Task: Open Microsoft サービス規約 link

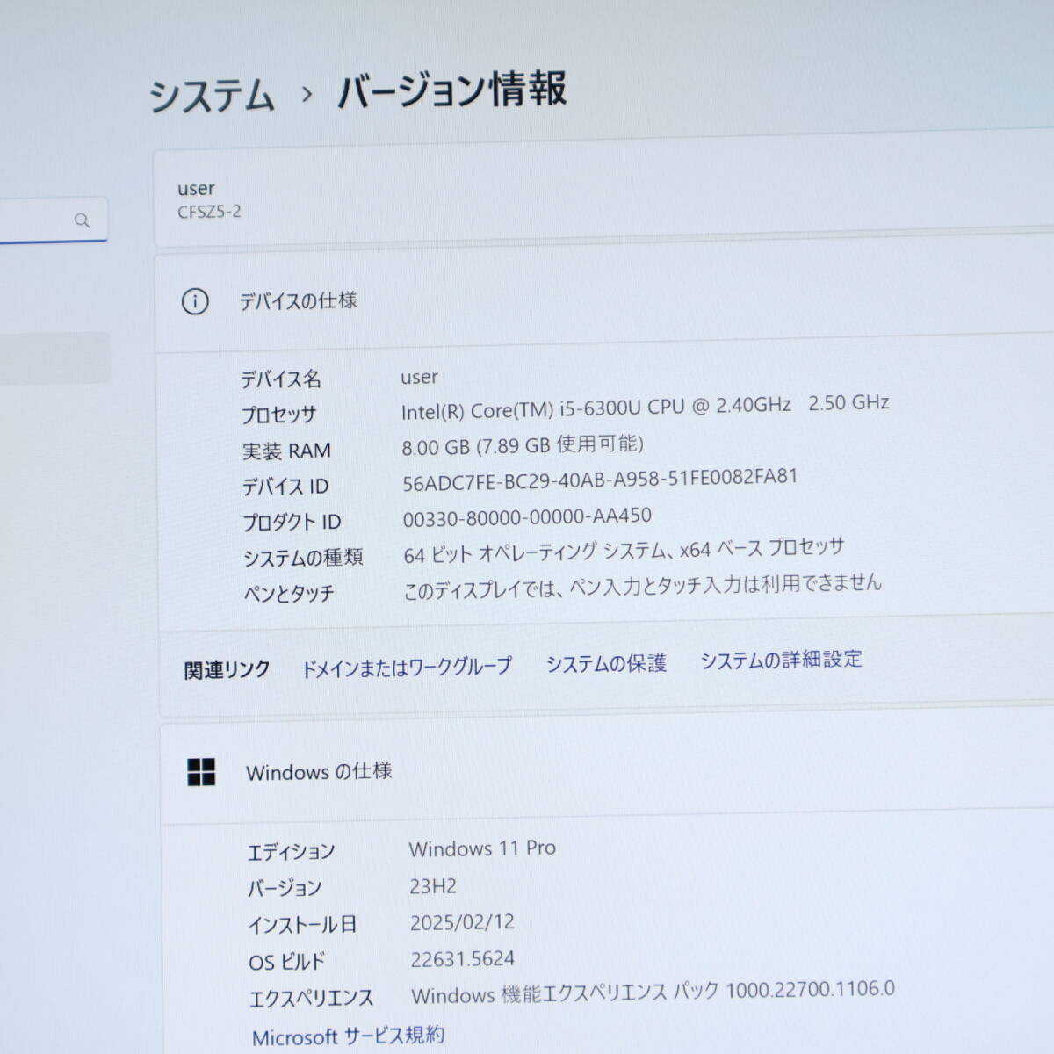Action: point(348,1036)
